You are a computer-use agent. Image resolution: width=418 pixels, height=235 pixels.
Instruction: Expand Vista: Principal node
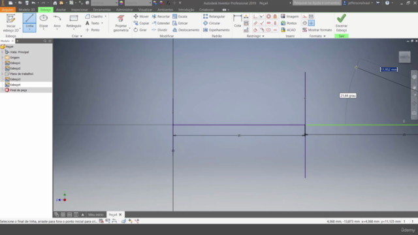[3, 52]
